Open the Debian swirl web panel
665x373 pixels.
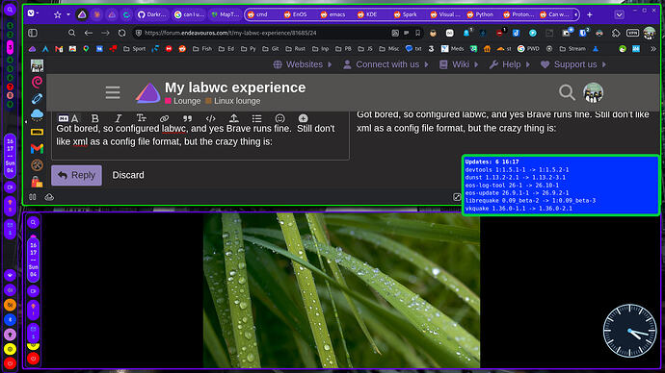point(37,82)
